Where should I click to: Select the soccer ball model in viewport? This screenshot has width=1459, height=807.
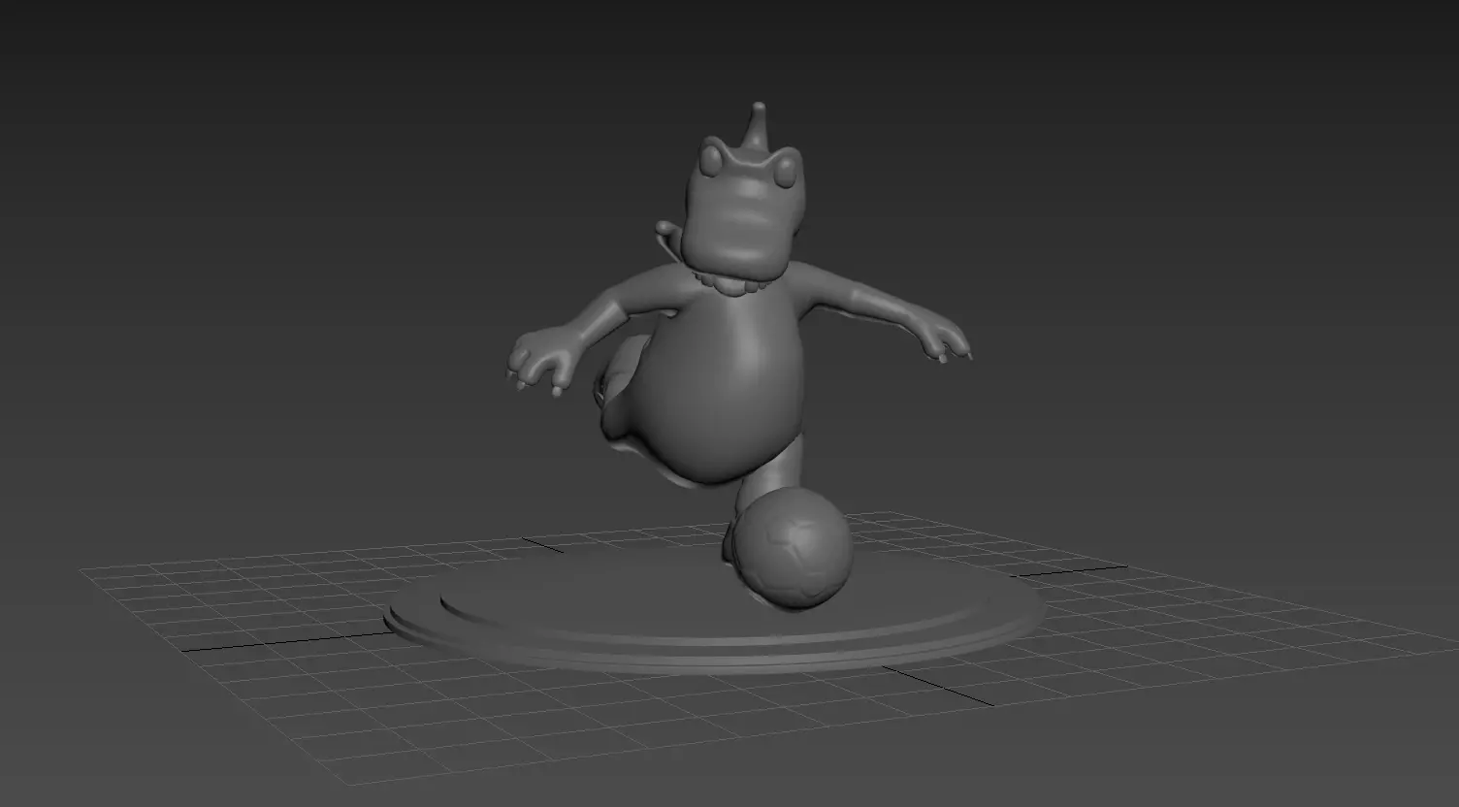pyautogui.click(x=794, y=548)
